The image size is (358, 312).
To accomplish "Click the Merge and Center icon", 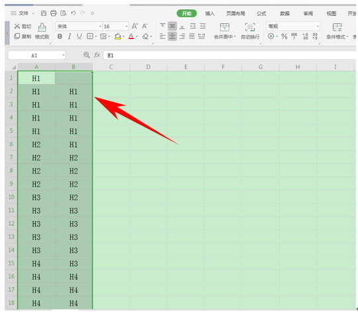I will pyautogui.click(x=225, y=27).
